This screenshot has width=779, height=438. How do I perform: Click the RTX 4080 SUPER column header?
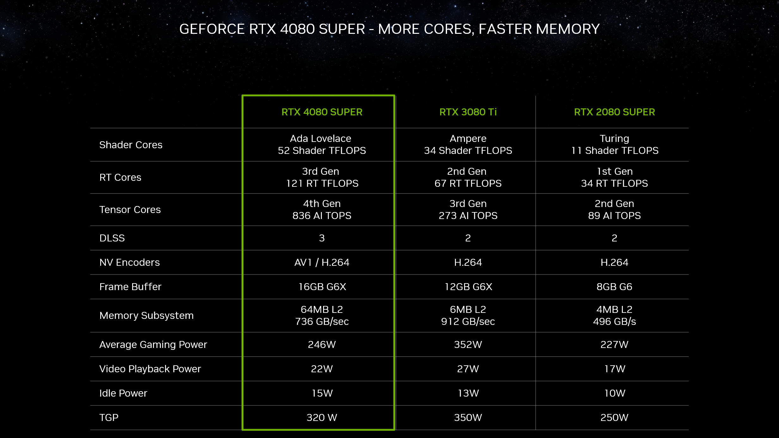pos(322,112)
